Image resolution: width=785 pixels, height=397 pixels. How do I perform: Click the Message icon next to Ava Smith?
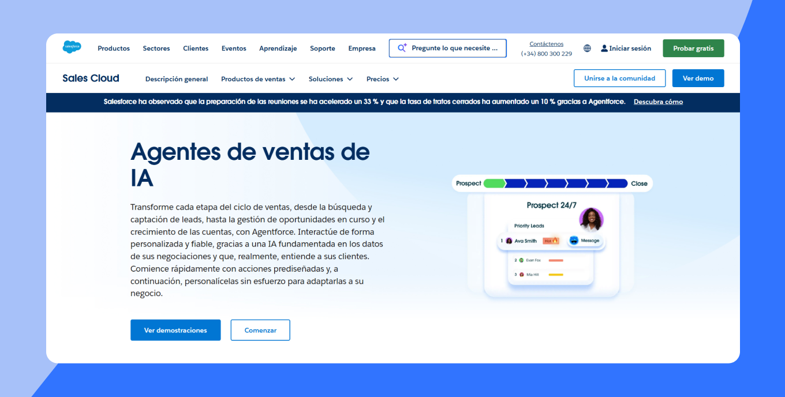[x=574, y=241]
